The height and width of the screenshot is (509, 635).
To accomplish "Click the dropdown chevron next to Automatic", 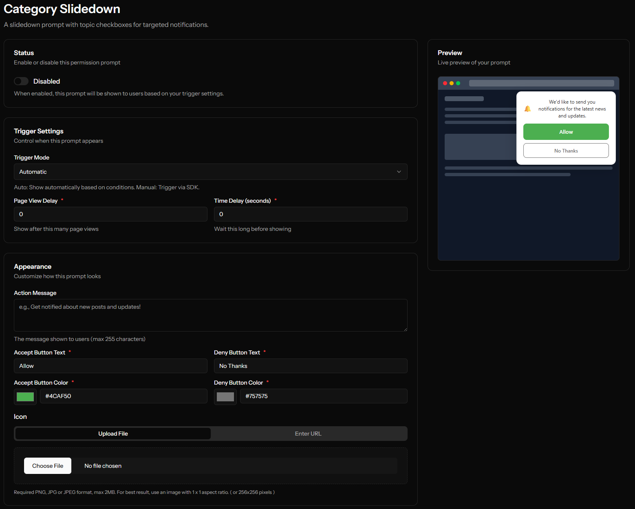I will (399, 172).
